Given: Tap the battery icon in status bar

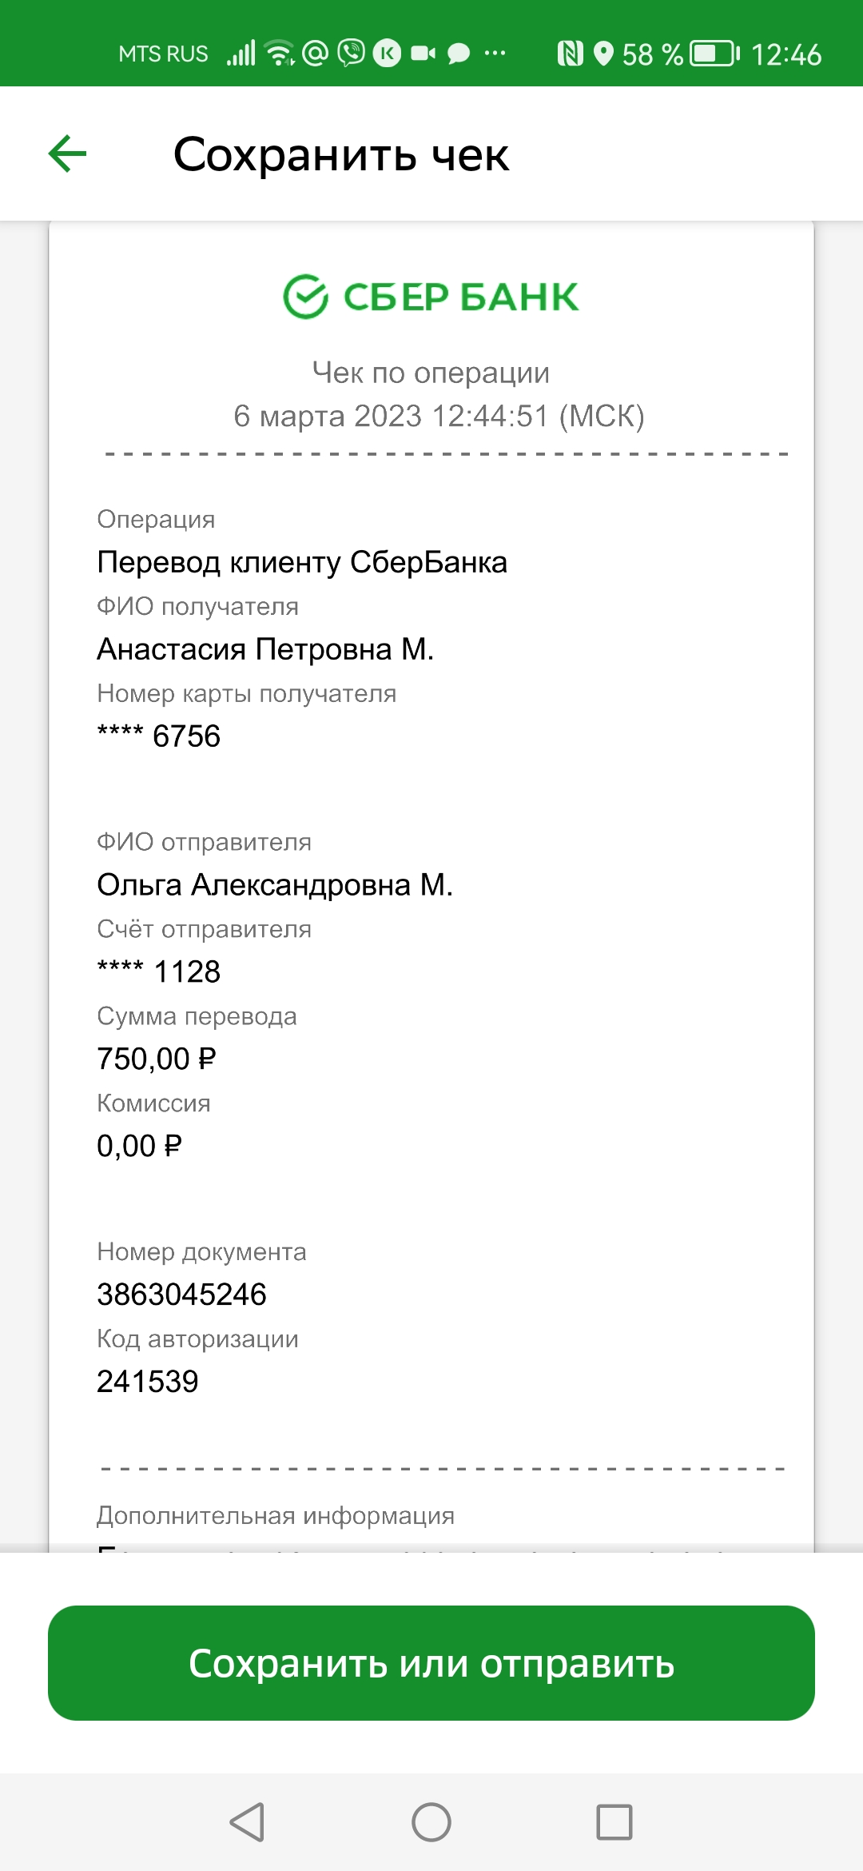Looking at the screenshot, I should 715,54.
